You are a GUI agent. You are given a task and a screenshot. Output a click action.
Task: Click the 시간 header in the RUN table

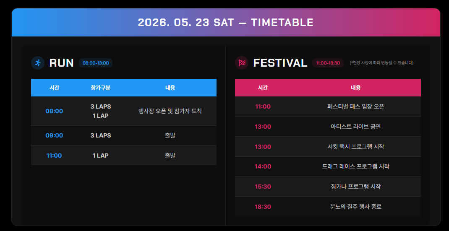pos(54,88)
